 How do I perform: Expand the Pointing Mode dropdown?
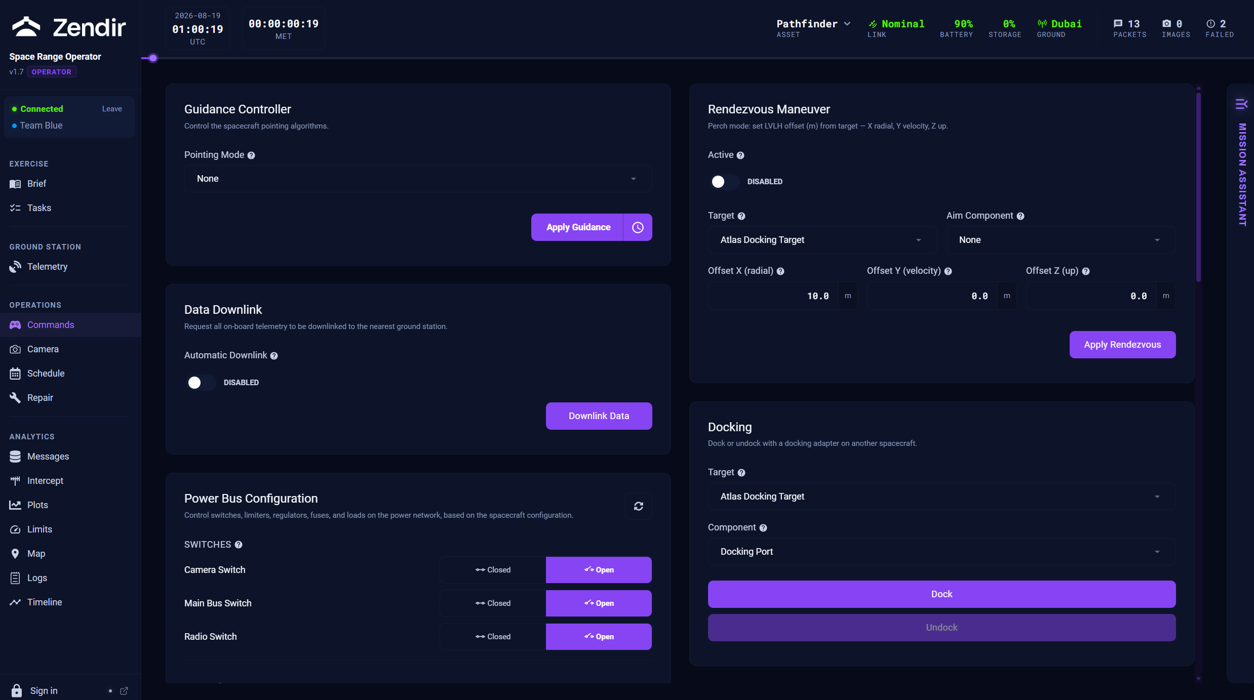pyautogui.click(x=418, y=179)
